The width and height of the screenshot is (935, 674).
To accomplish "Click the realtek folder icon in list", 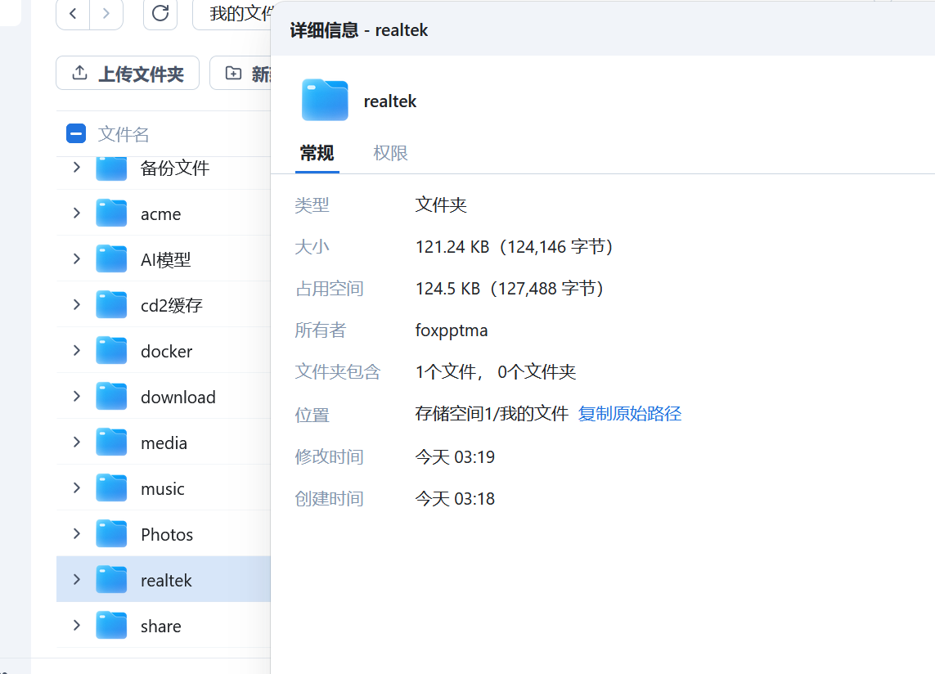I will [x=111, y=579].
